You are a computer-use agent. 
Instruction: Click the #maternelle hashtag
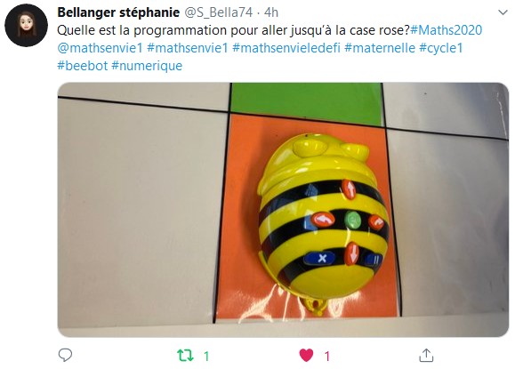click(380, 48)
